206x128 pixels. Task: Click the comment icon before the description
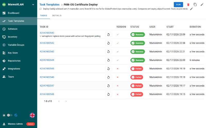click(40, 9)
